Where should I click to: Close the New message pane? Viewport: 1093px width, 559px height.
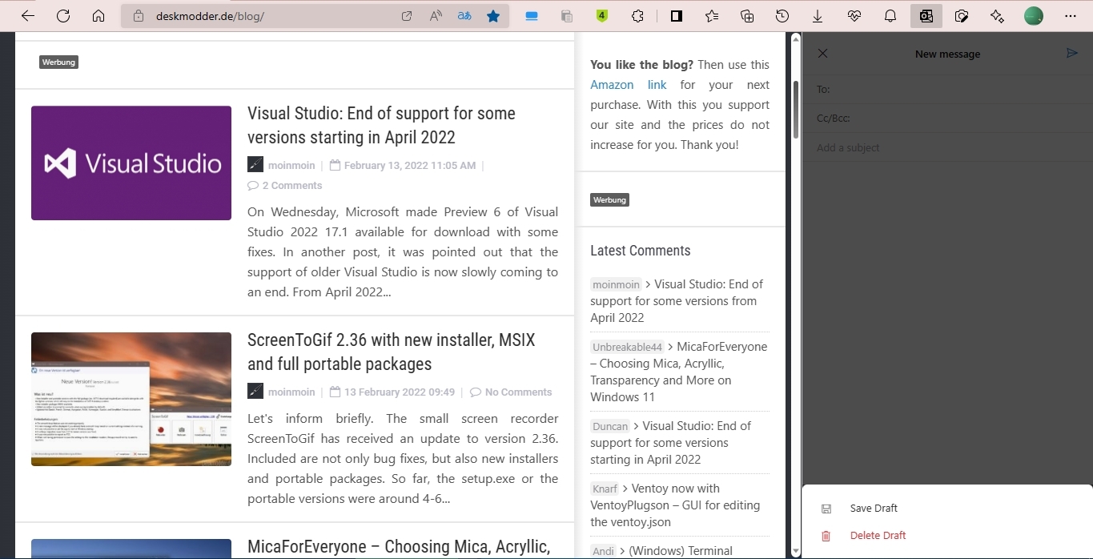(822, 54)
